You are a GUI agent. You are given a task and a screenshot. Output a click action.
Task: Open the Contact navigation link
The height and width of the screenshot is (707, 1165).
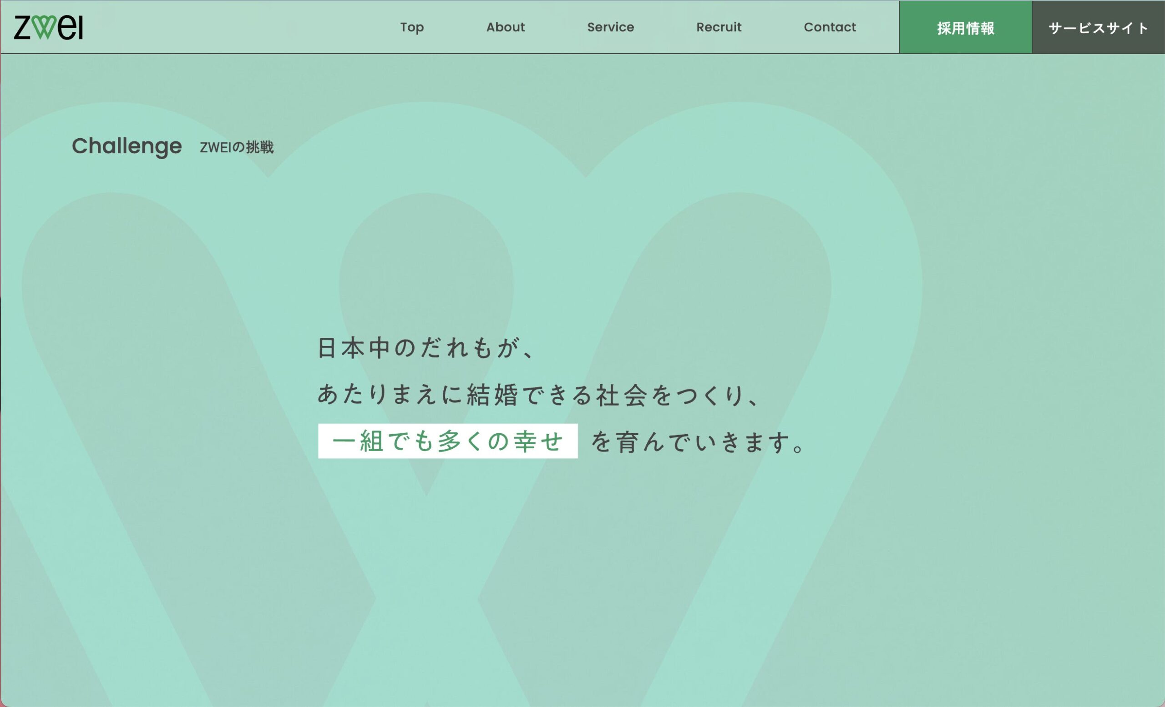[x=830, y=27]
